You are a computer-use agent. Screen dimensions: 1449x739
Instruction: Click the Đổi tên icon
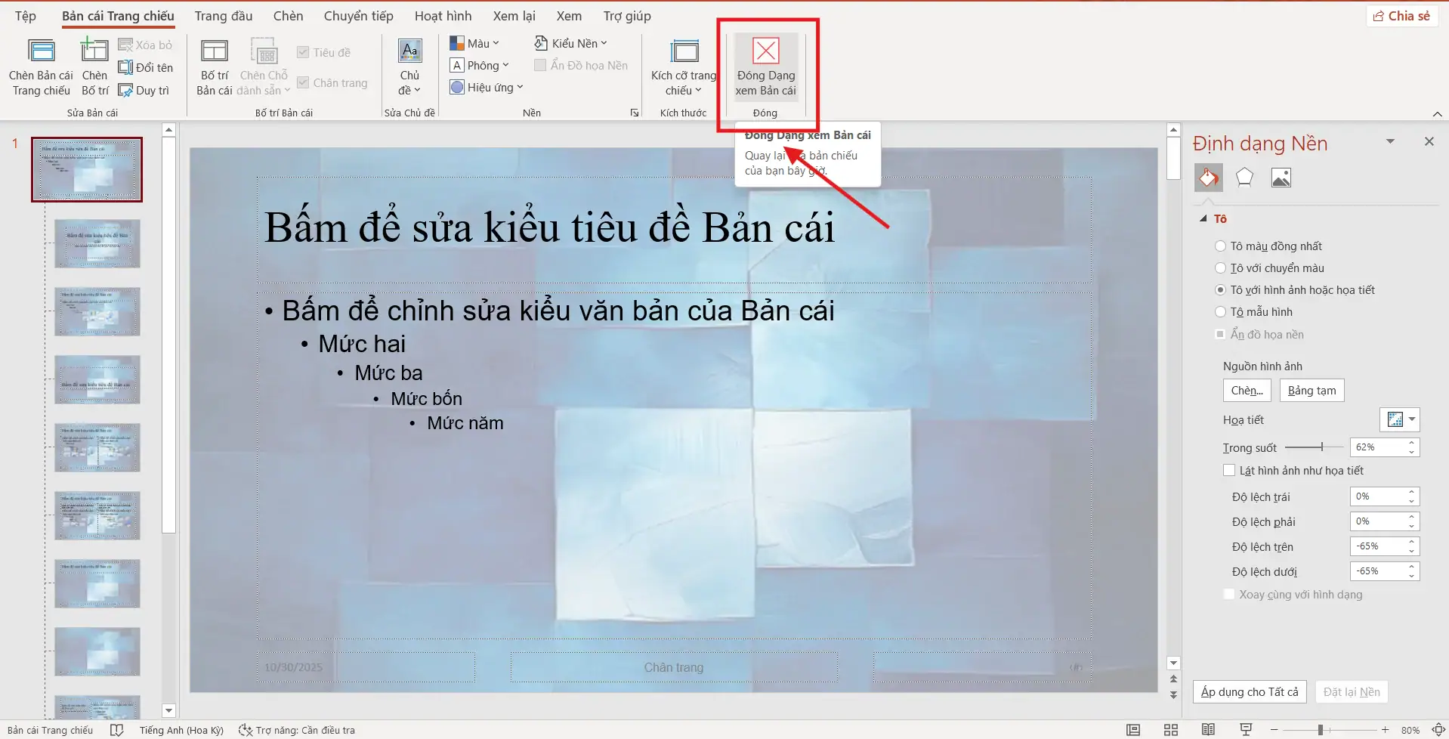point(125,67)
